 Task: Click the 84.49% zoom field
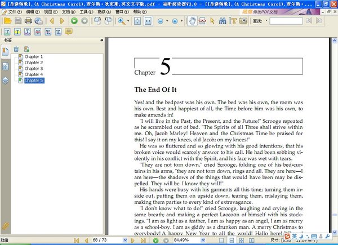(186, 240)
